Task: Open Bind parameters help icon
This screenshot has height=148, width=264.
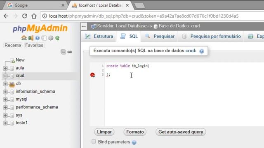Action: (134, 142)
